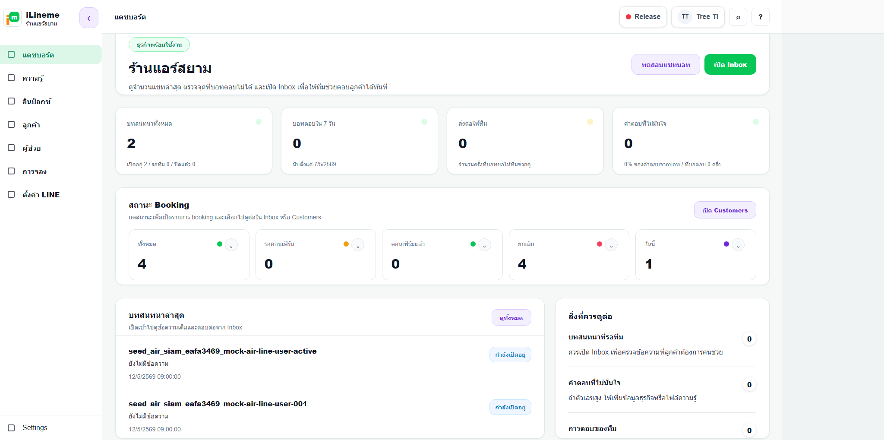Click the sidebar icon beside Settings

[11, 427]
